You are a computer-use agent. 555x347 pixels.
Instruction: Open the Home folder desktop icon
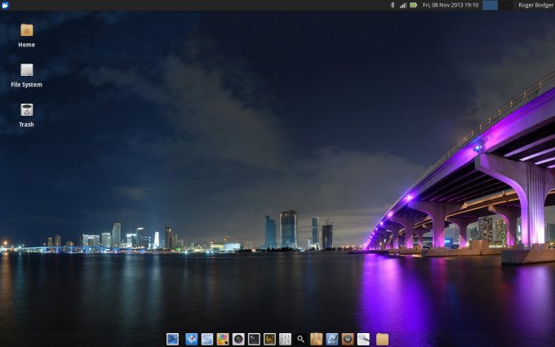tap(27, 30)
